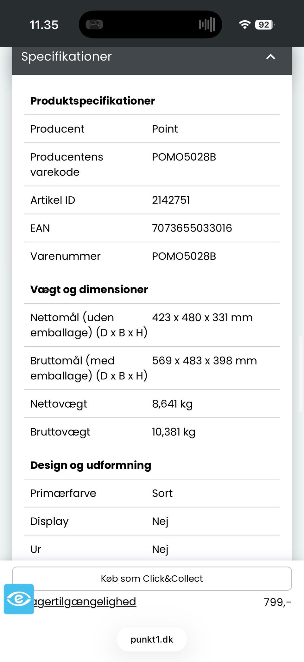Tap the app thumbnail in Dynamic Island

pyautogui.click(x=94, y=24)
